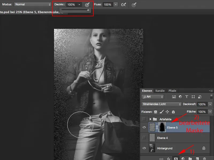Create new group folder icon at panel bottom
The image size is (214, 160).
(x=190, y=159)
